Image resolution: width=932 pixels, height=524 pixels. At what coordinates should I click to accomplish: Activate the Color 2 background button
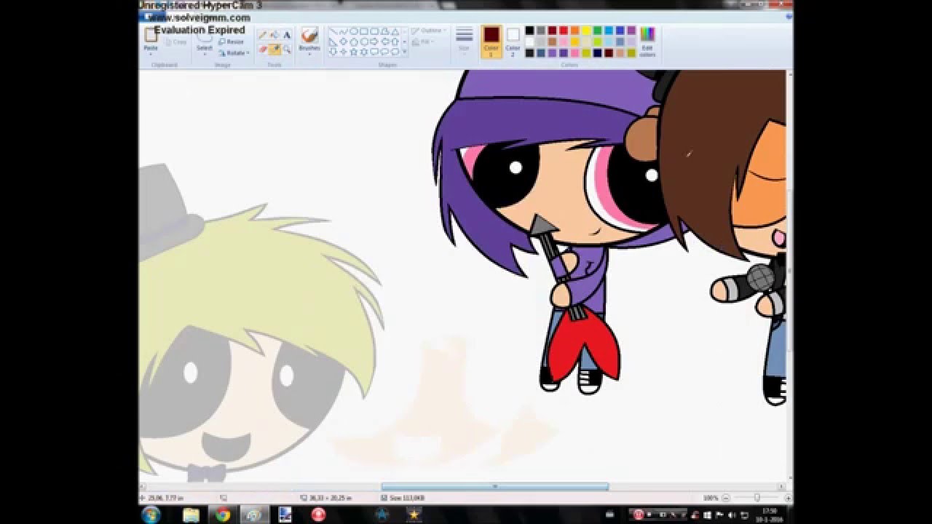pos(513,41)
